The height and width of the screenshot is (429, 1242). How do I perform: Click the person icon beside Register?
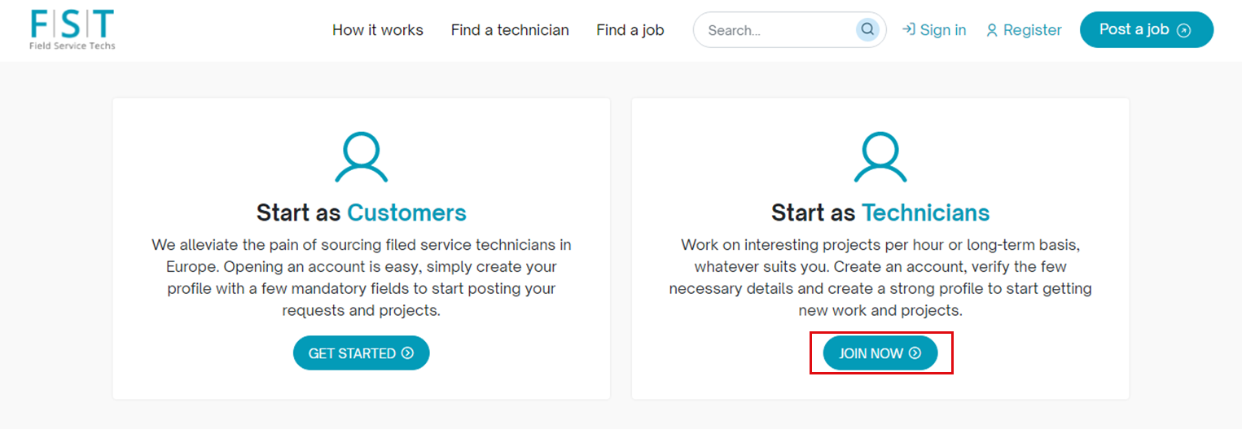click(991, 31)
